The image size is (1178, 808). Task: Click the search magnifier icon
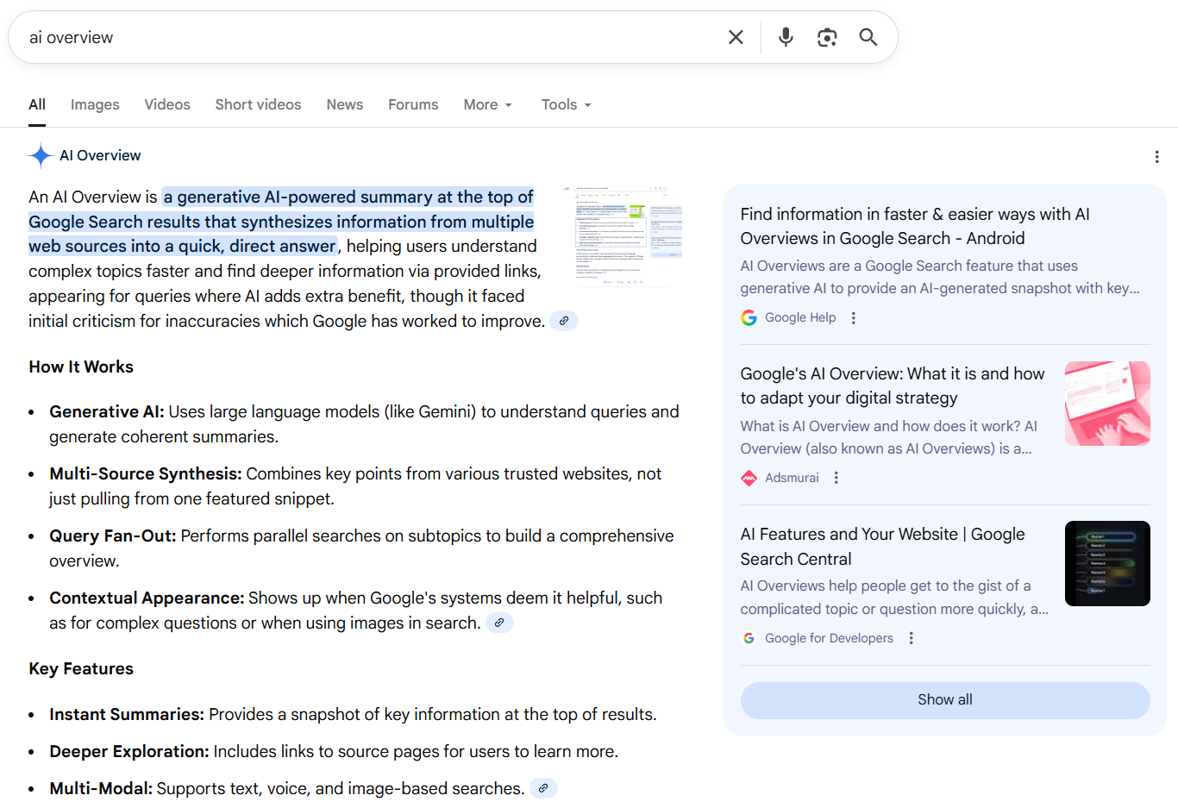(x=868, y=37)
